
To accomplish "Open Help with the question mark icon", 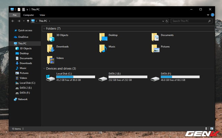I will 213,15.
